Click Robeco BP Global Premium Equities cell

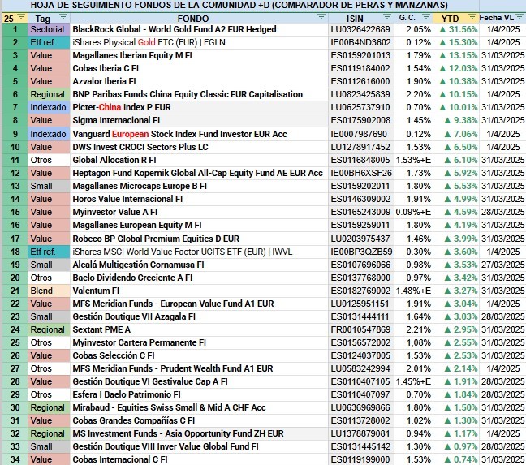point(199,239)
